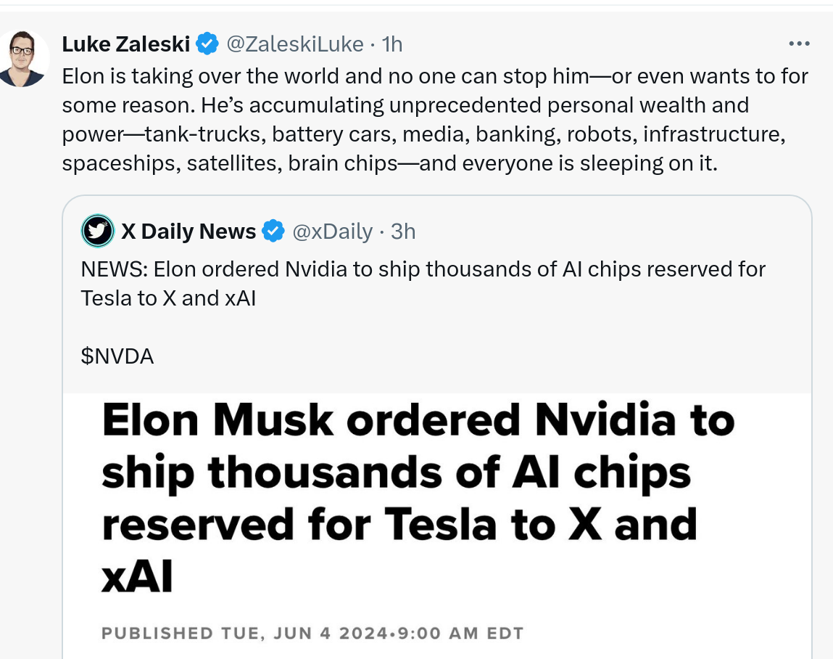Click the published date line in article image

click(x=312, y=633)
